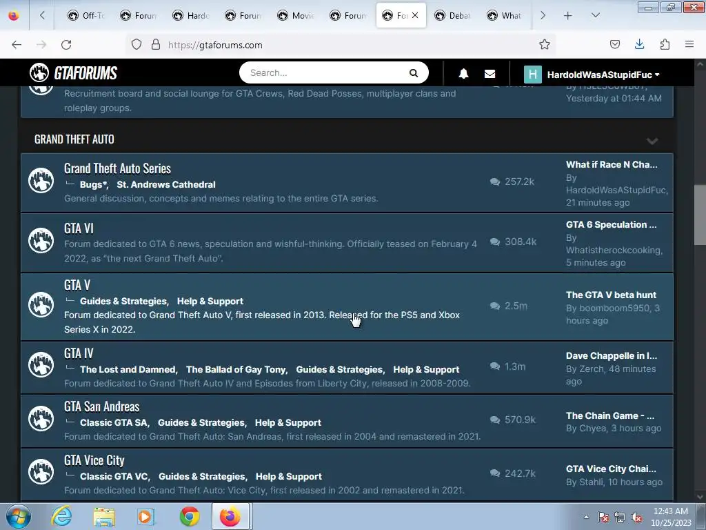Open Grand Theft Auto Series forum
Screen dimensions: 706x530
coord(117,168)
